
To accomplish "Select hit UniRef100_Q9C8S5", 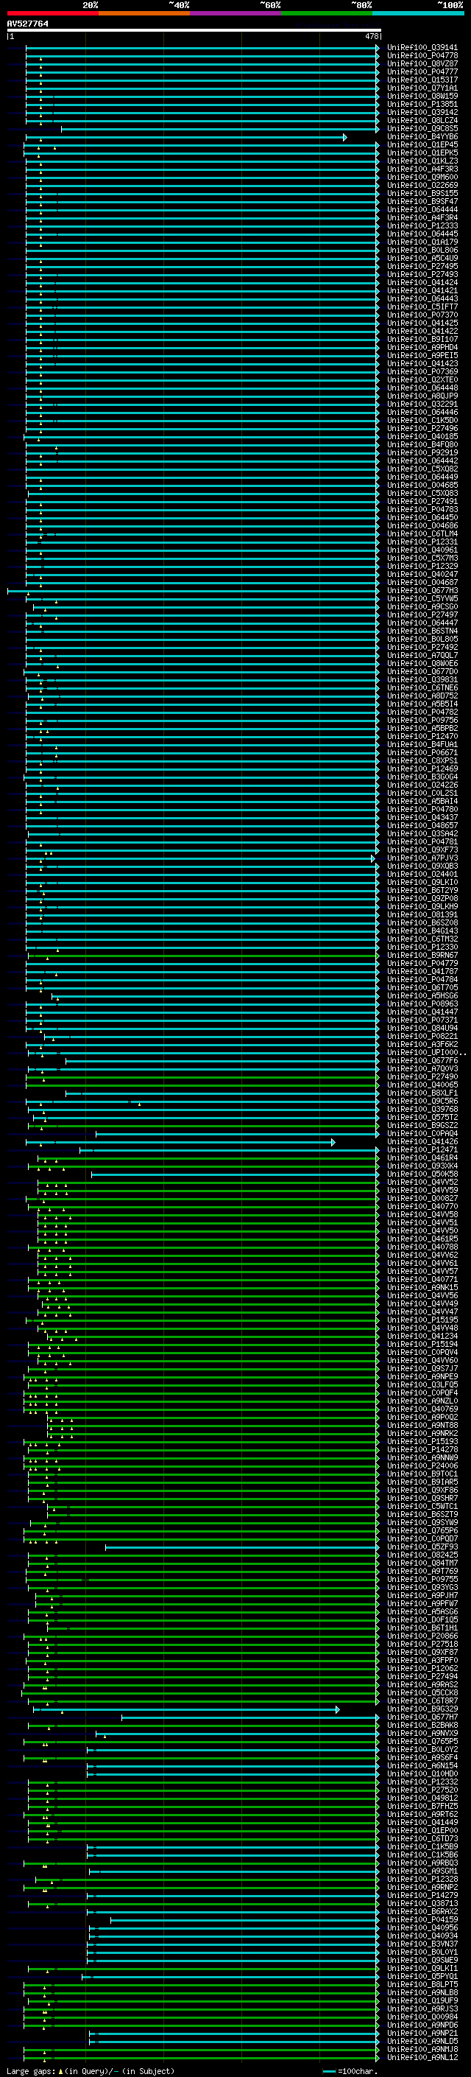I will (422, 128).
